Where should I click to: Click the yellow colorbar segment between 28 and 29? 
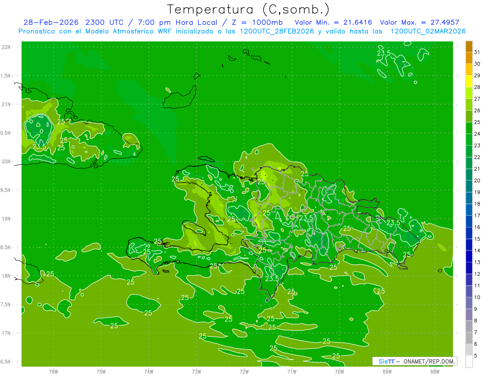coord(469,81)
